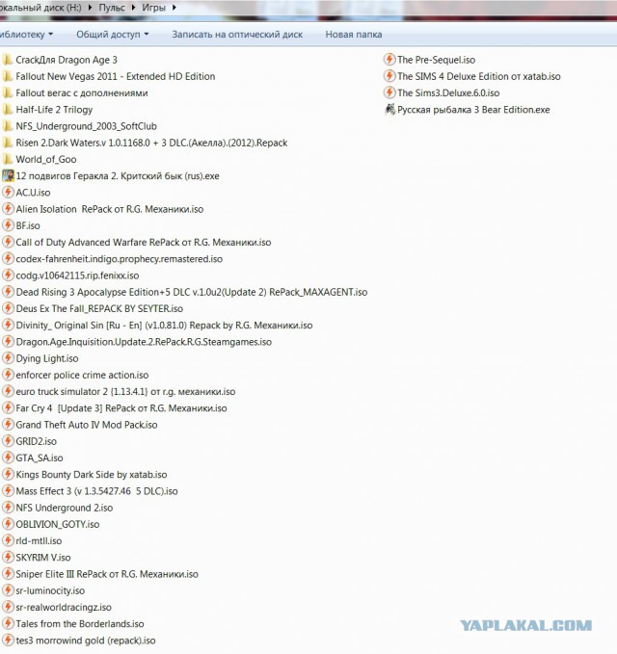Select codg.v10642115.rip.fenixx.iso file name
The width and height of the screenshot is (617, 654).
coord(77,275)
